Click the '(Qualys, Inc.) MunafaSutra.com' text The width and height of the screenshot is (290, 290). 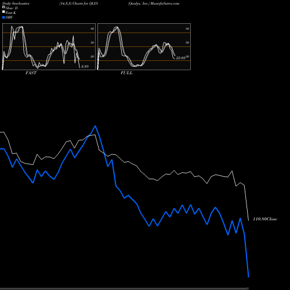click(154, 3)
